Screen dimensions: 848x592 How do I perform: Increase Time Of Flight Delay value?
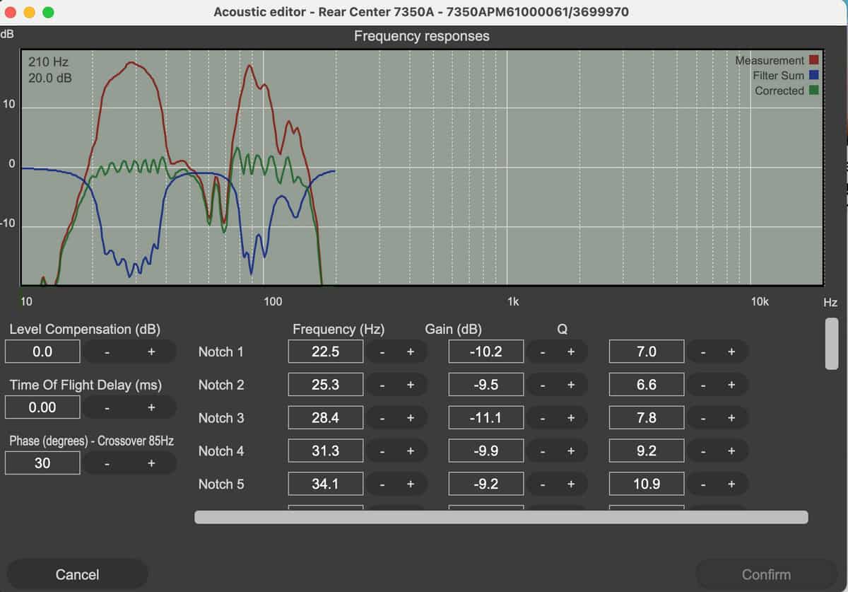[x=151, y=407]
